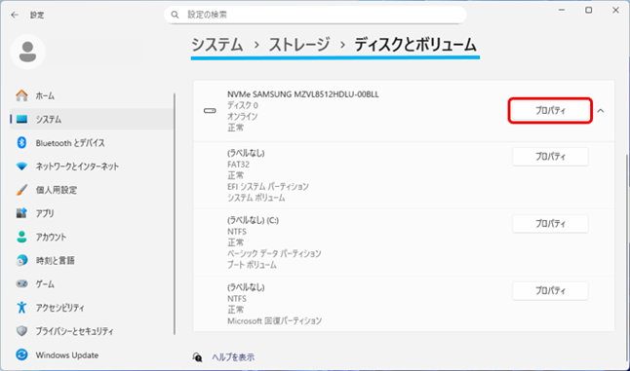Click the Privacy shield icon in the sidebar
Image resolution: width=630 pixels, height=371 pixels.
21,331
